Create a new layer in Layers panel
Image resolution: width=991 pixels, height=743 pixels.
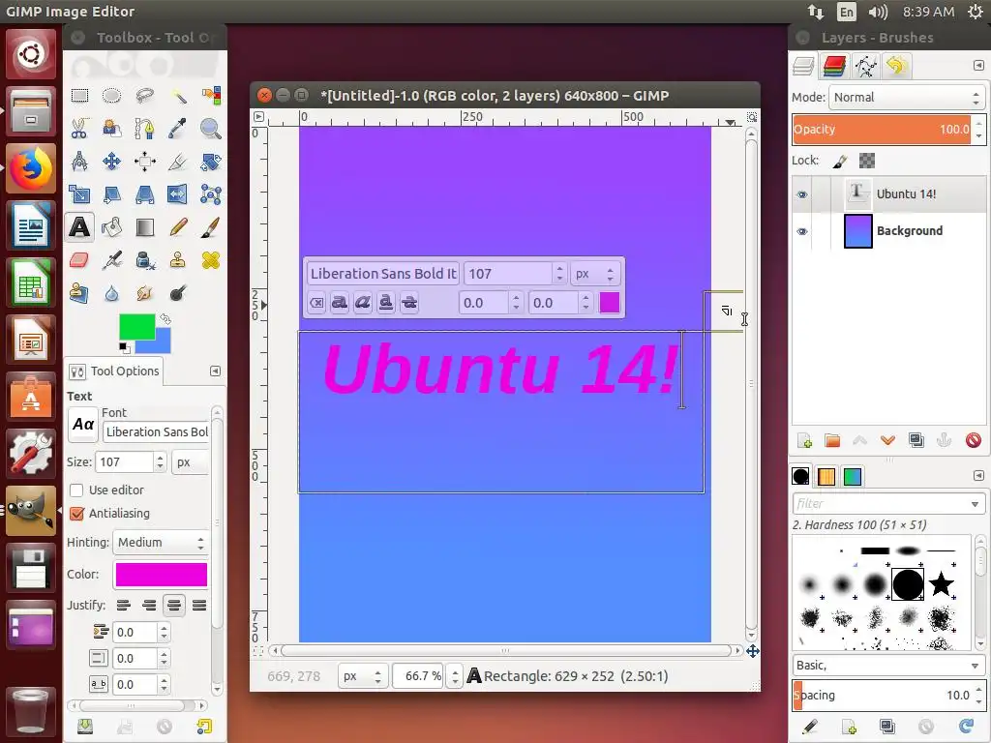tap(804, 440)
